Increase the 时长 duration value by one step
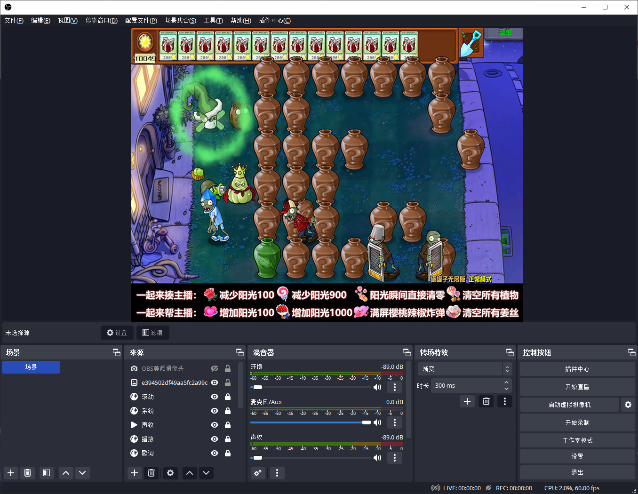 pyautogui.click(x=506, y=383)
